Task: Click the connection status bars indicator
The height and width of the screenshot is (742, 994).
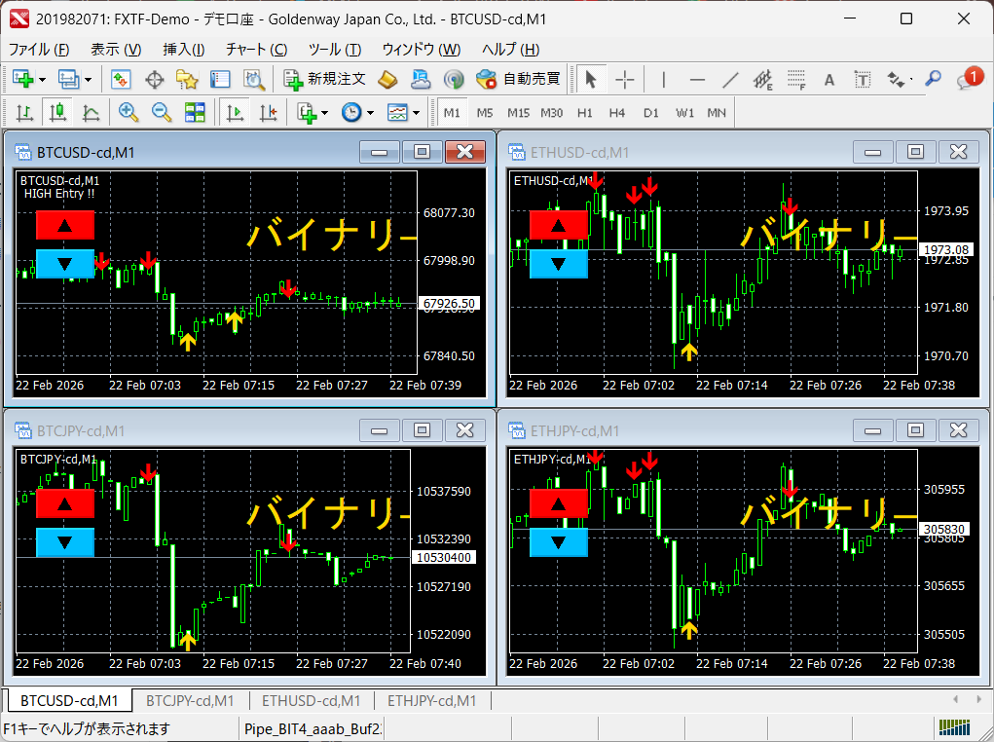Action: tap(955, 726)
